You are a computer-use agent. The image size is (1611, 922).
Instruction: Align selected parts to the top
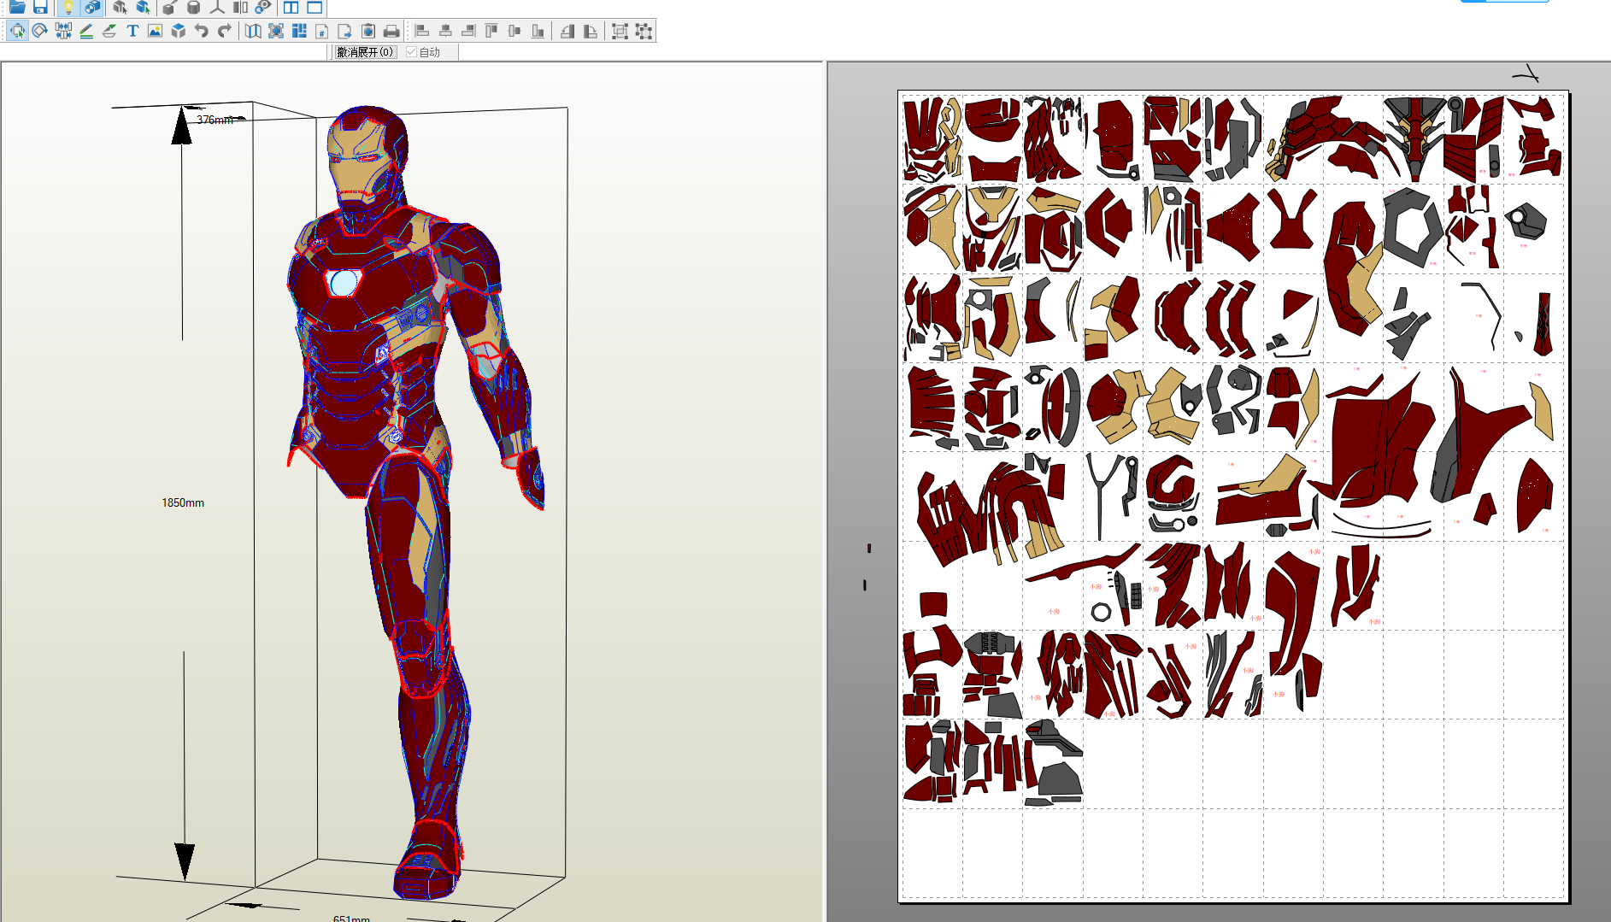click(x=491, y=32)
